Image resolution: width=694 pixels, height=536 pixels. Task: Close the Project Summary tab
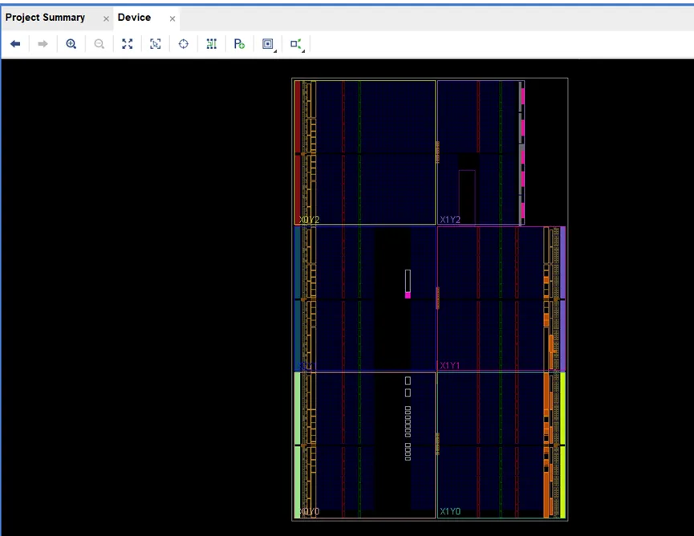[106, 18]
